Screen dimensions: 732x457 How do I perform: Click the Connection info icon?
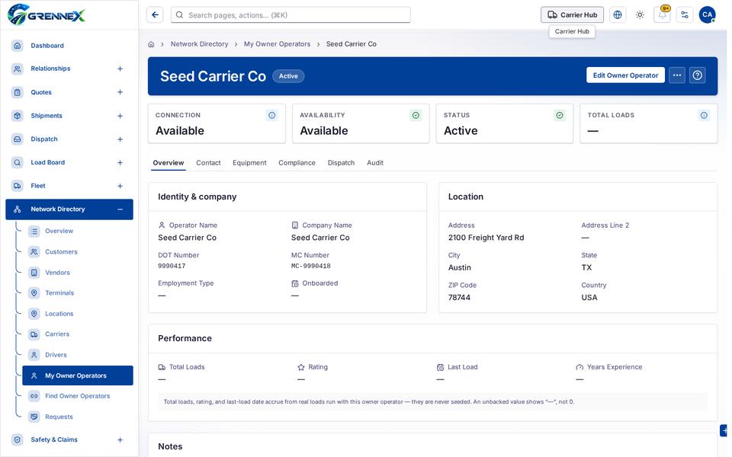point(271,115)
